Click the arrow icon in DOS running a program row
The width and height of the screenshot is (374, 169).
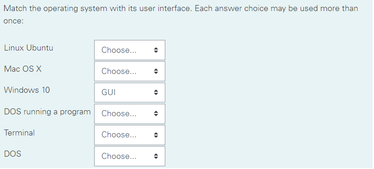point(156,114)
